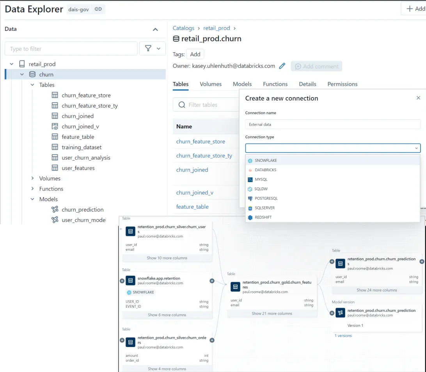Choose MYSQL connection type
Image resolution: width=426 pixels, height=372 pixels.
332,179
